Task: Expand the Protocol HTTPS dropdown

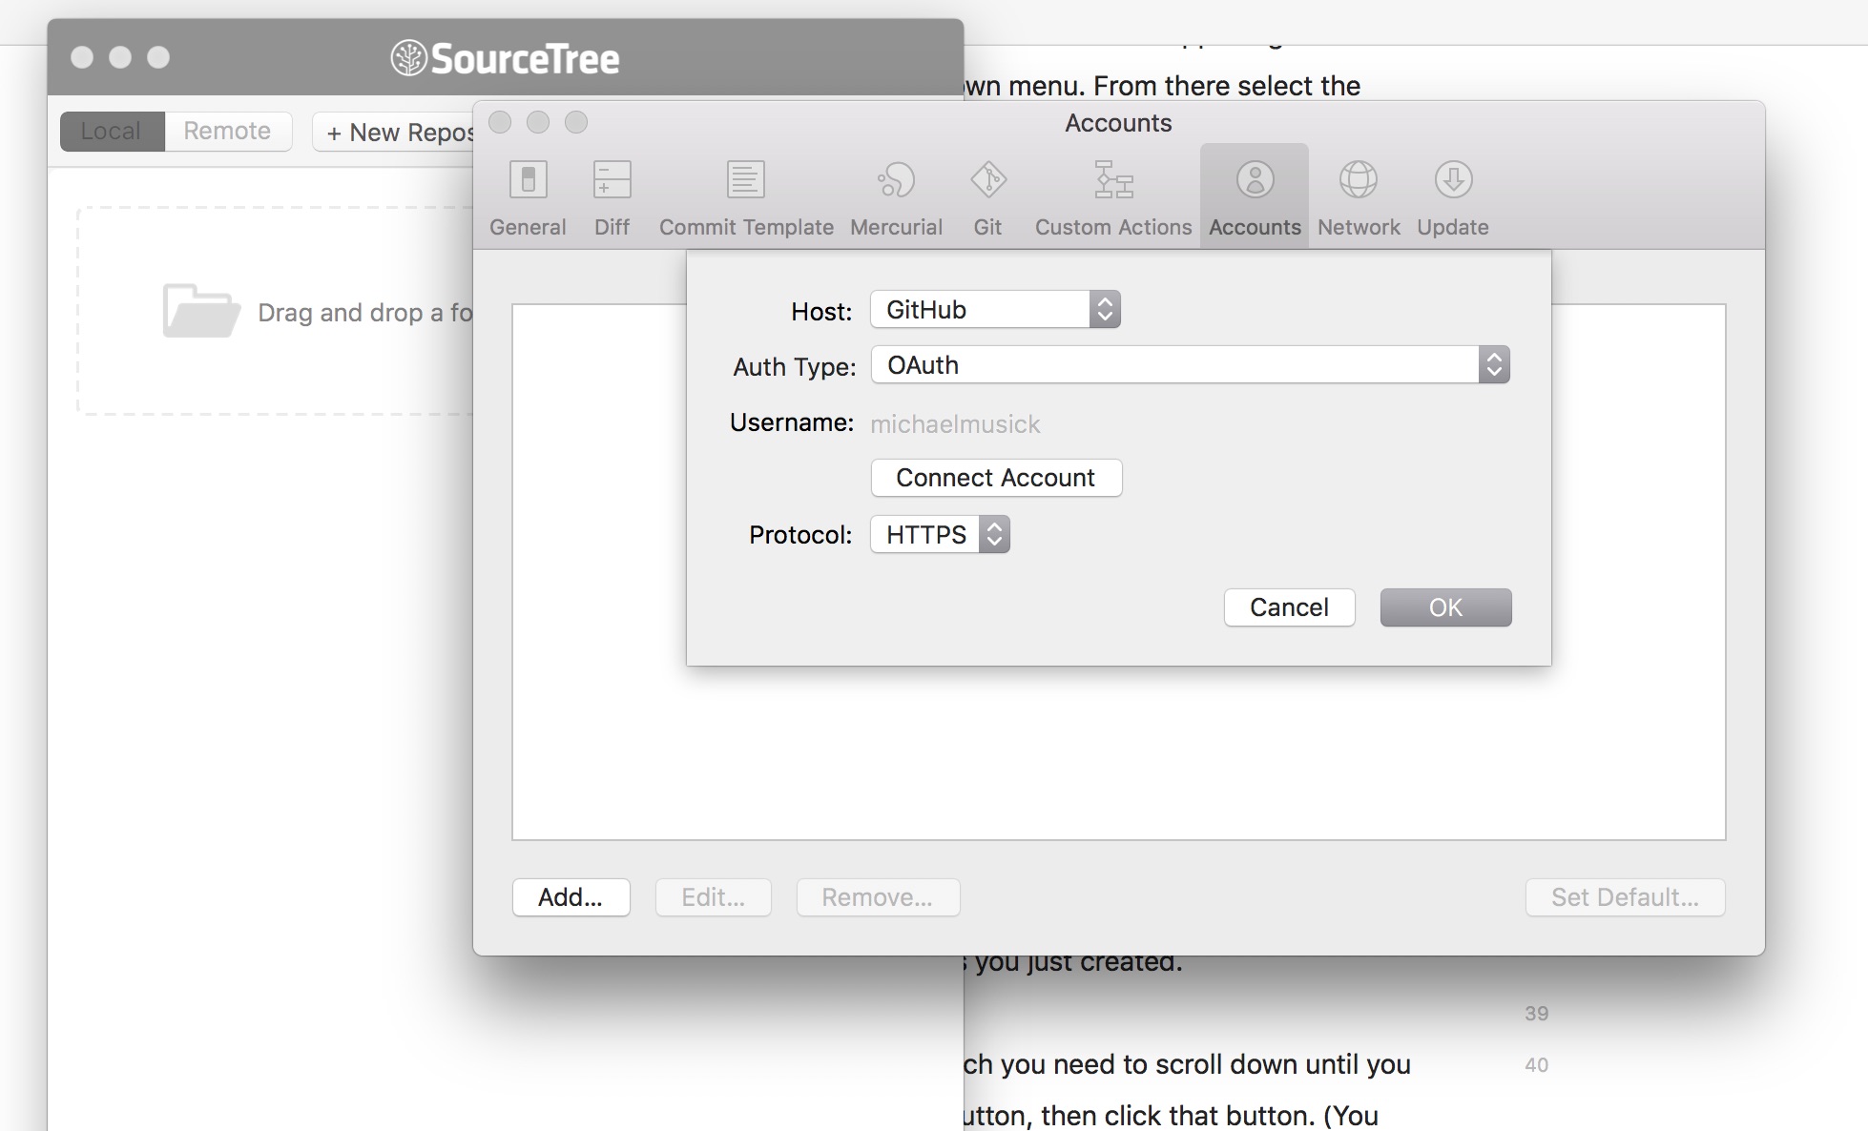Action: click(x=994, y=533)
